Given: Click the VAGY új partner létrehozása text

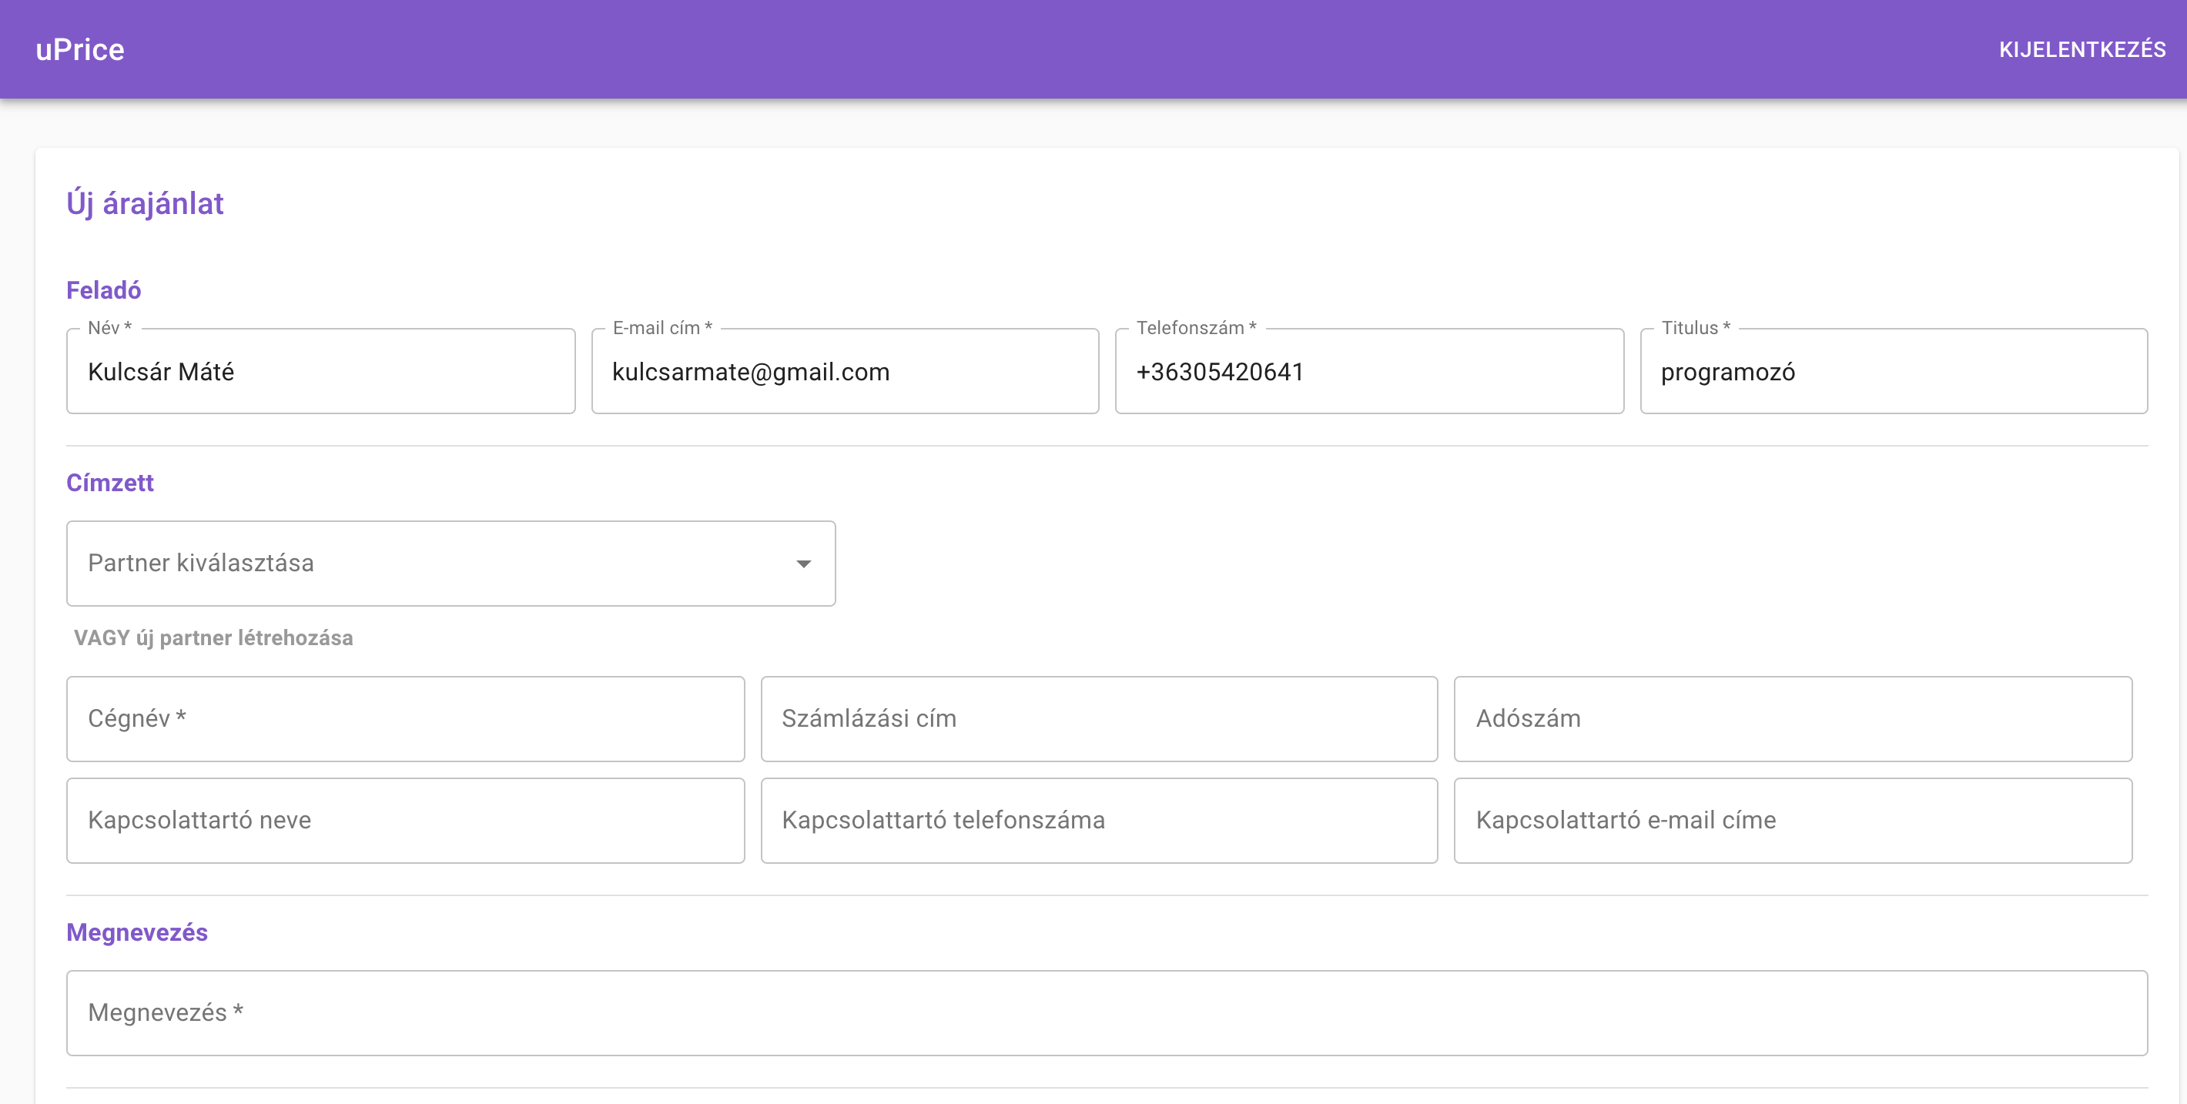Looking at the screenshot, I should tap(213, 638).
